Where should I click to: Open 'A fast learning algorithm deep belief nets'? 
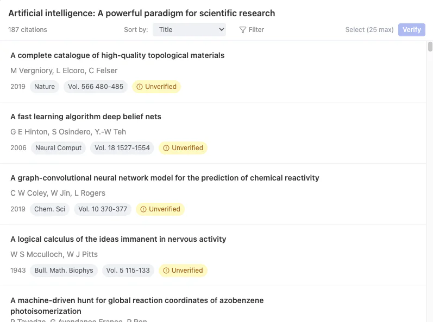pos(86,117)
